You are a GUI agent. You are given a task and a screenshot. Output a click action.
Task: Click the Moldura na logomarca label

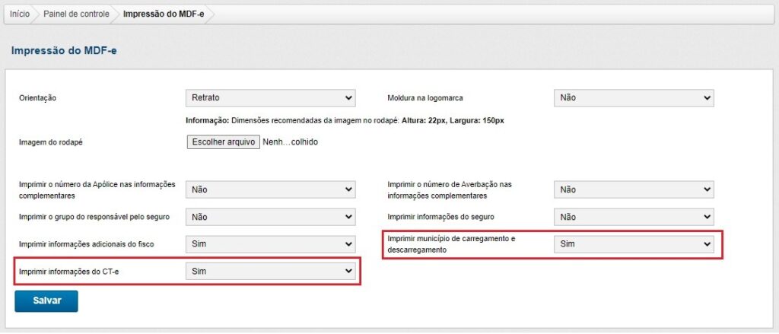point(425,98)
